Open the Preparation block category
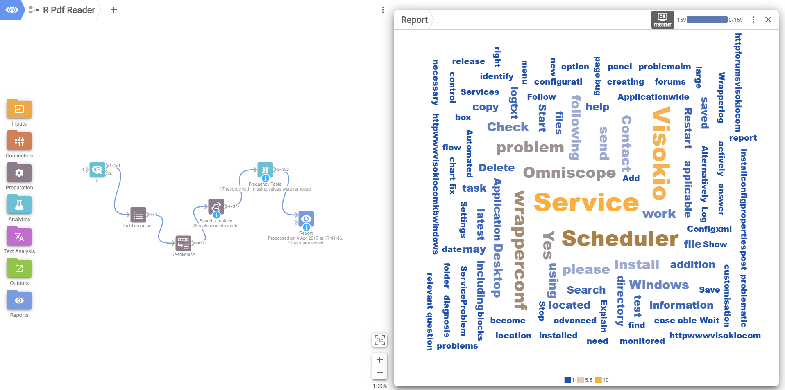785x390 pixels. click(x=19, y=173)
